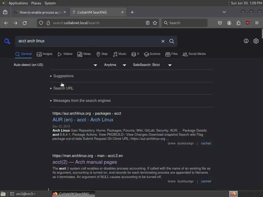Close the 'How to enable process acco' tab
263x197 pixels.
(x=65, y=12)
